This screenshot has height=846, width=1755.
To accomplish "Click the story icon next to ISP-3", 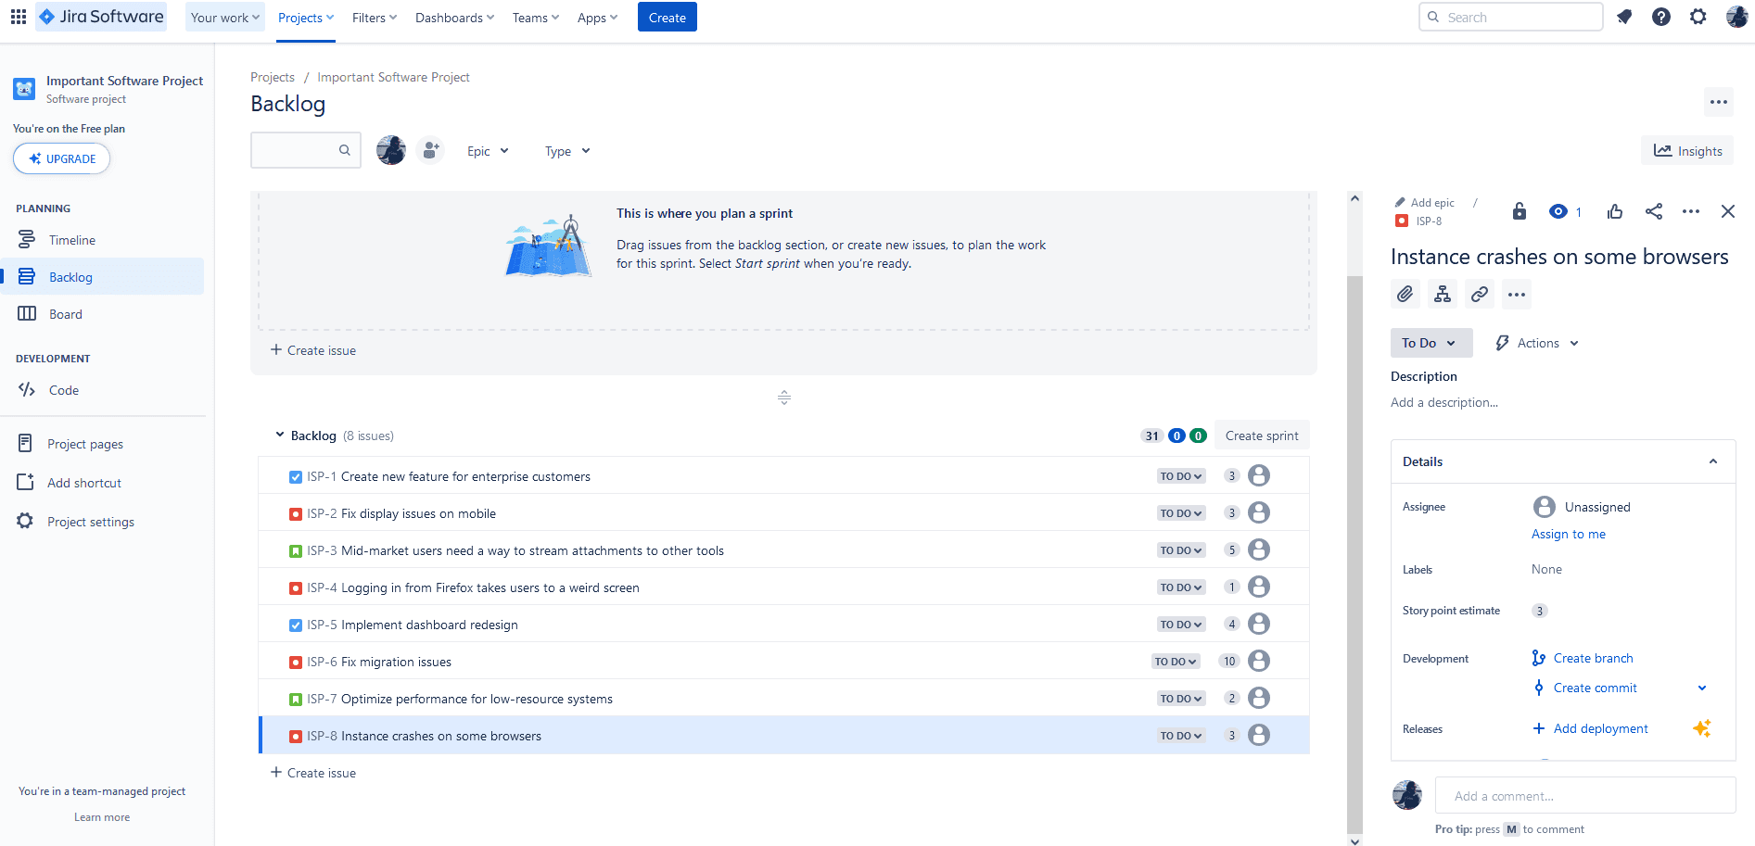I will 295,549.
